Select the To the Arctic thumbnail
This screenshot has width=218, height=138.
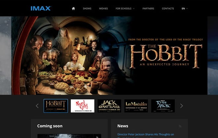click(163, 106)
